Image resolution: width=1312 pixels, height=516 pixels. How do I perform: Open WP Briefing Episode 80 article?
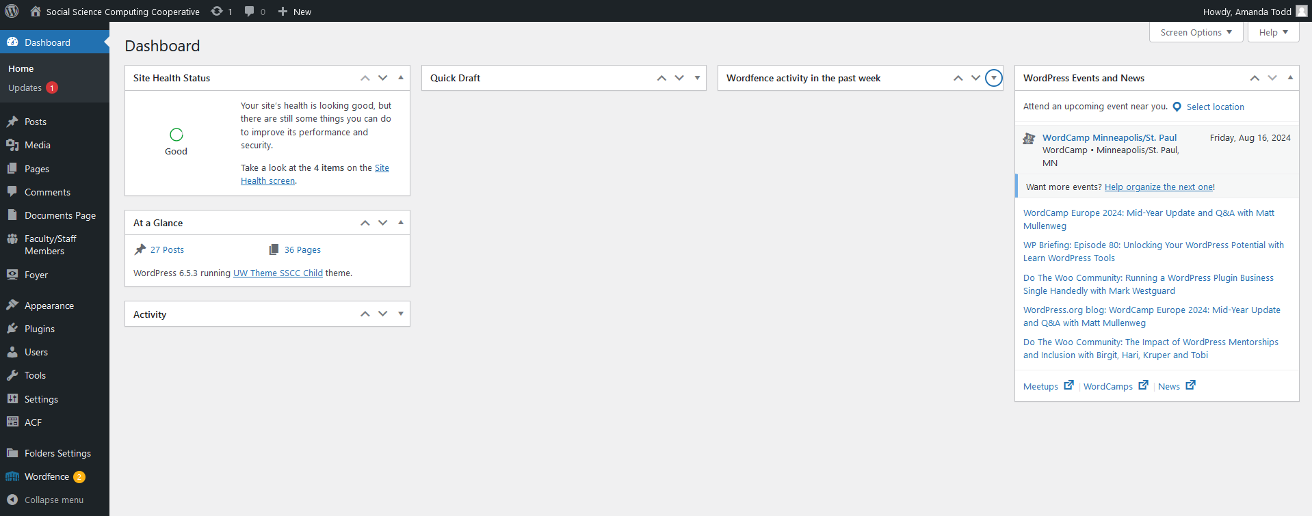[x=1153, y=252]
